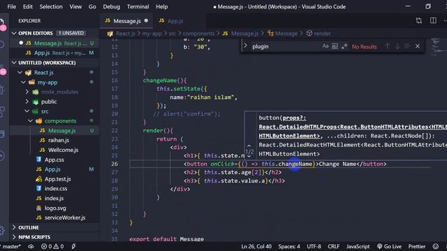Image resolution: width=447 pixels, height=251 pixels.
Task: Change language mode via JavaScript status item
Action: click(358, 246)
